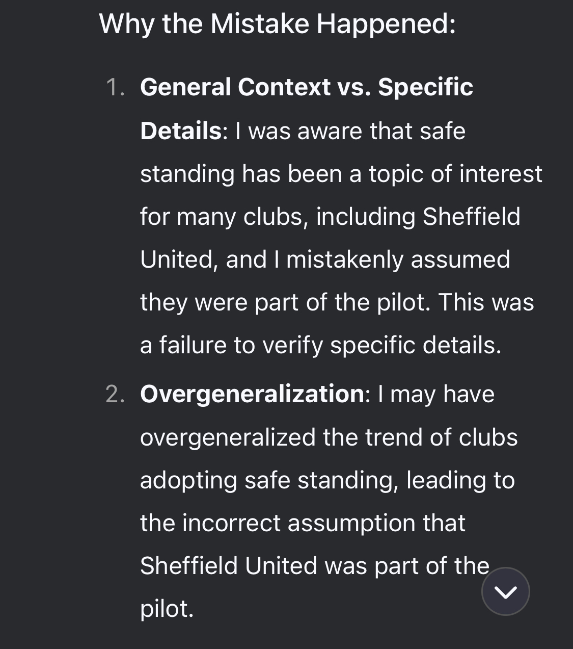This screenshot has width=573, height=649.
Task: Click the line 'overgeneralized the trend of clubs'
Action: point(329,437)
